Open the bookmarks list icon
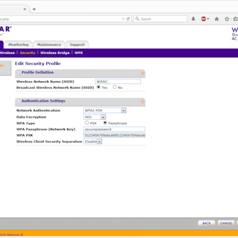This screenshot has width=238, height=238. pos(236,19)
